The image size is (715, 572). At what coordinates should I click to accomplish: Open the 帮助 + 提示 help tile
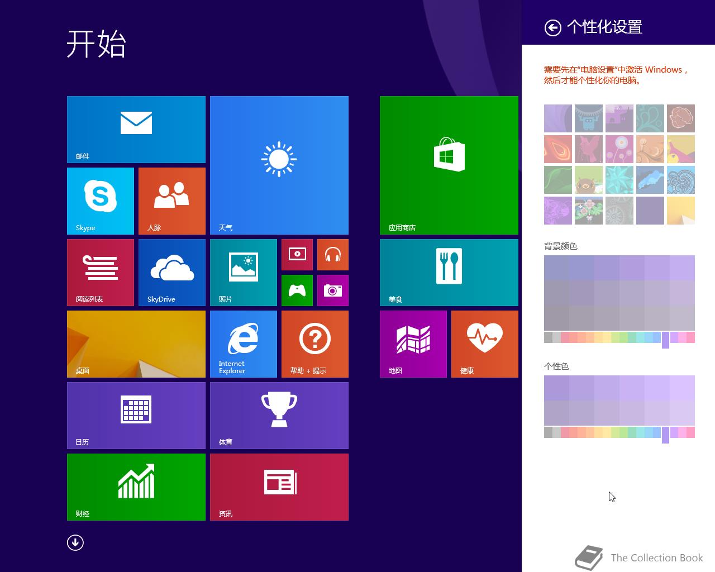click(315, 344)
